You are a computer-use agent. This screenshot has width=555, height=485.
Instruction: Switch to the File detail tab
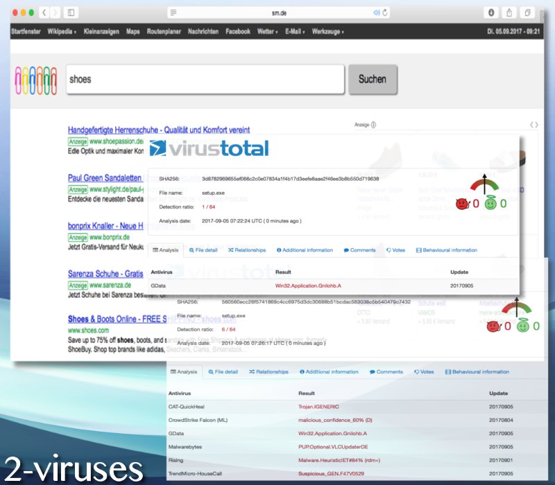click(207, 250)
